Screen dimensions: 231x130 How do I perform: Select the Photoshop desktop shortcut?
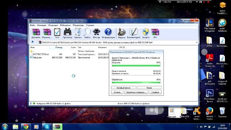pyautogui.click(x=210, y=96)
